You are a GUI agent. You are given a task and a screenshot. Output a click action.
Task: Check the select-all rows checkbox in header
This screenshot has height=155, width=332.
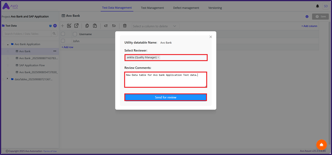[63, 34]
